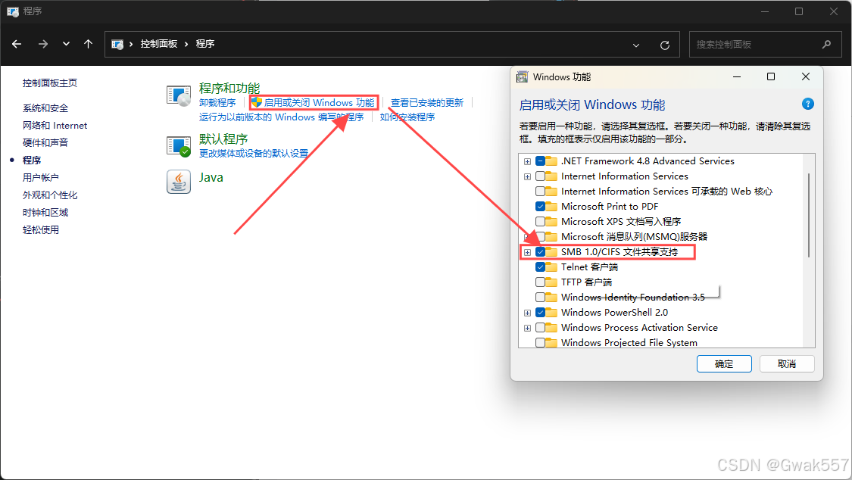Click the Windows 功能 dialog title icon
The image size is (852, 480).
[x=522, y=77]
